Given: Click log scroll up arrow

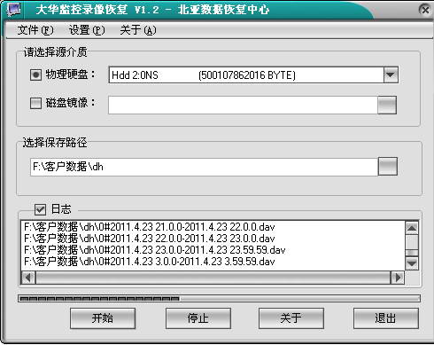Looking at the screenshot, I should [412, 228].
